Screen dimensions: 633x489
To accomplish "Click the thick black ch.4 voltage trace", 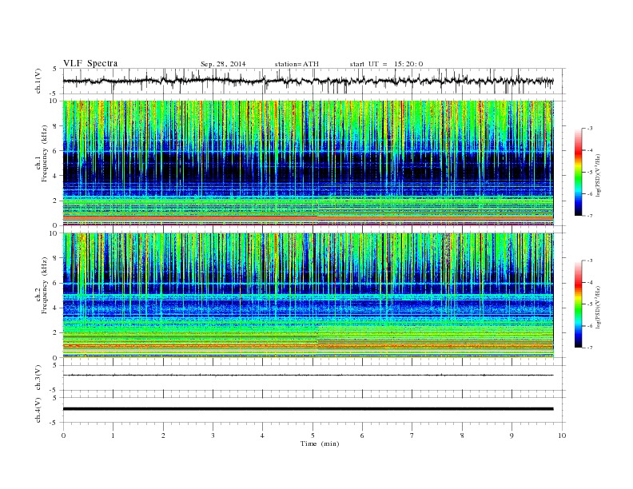I will click(x=308, y=409).
